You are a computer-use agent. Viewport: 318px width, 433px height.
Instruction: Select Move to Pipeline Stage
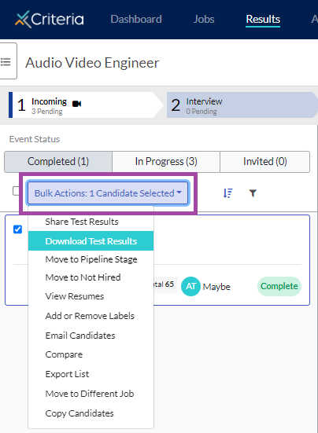(91, 259)
